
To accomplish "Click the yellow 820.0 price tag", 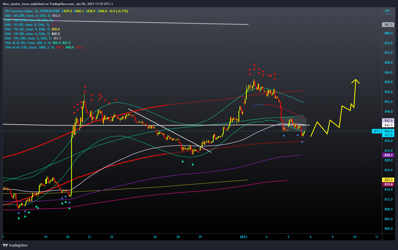I will tap(388, 180).
